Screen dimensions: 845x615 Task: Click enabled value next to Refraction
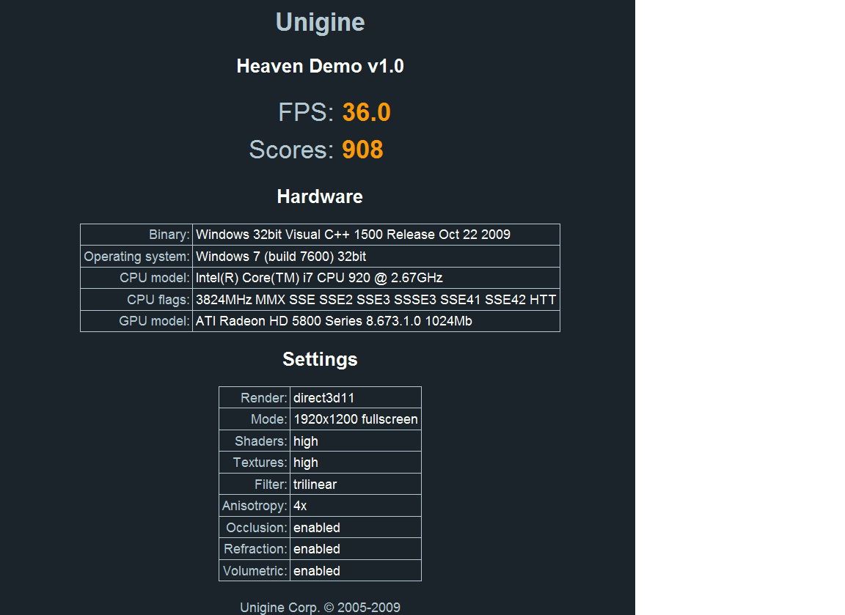(356, 549)
